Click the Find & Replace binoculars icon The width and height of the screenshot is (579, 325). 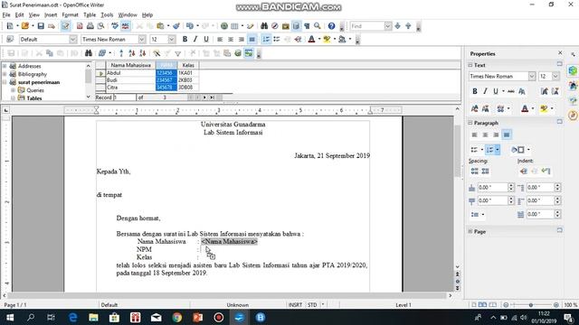point(264,26)
